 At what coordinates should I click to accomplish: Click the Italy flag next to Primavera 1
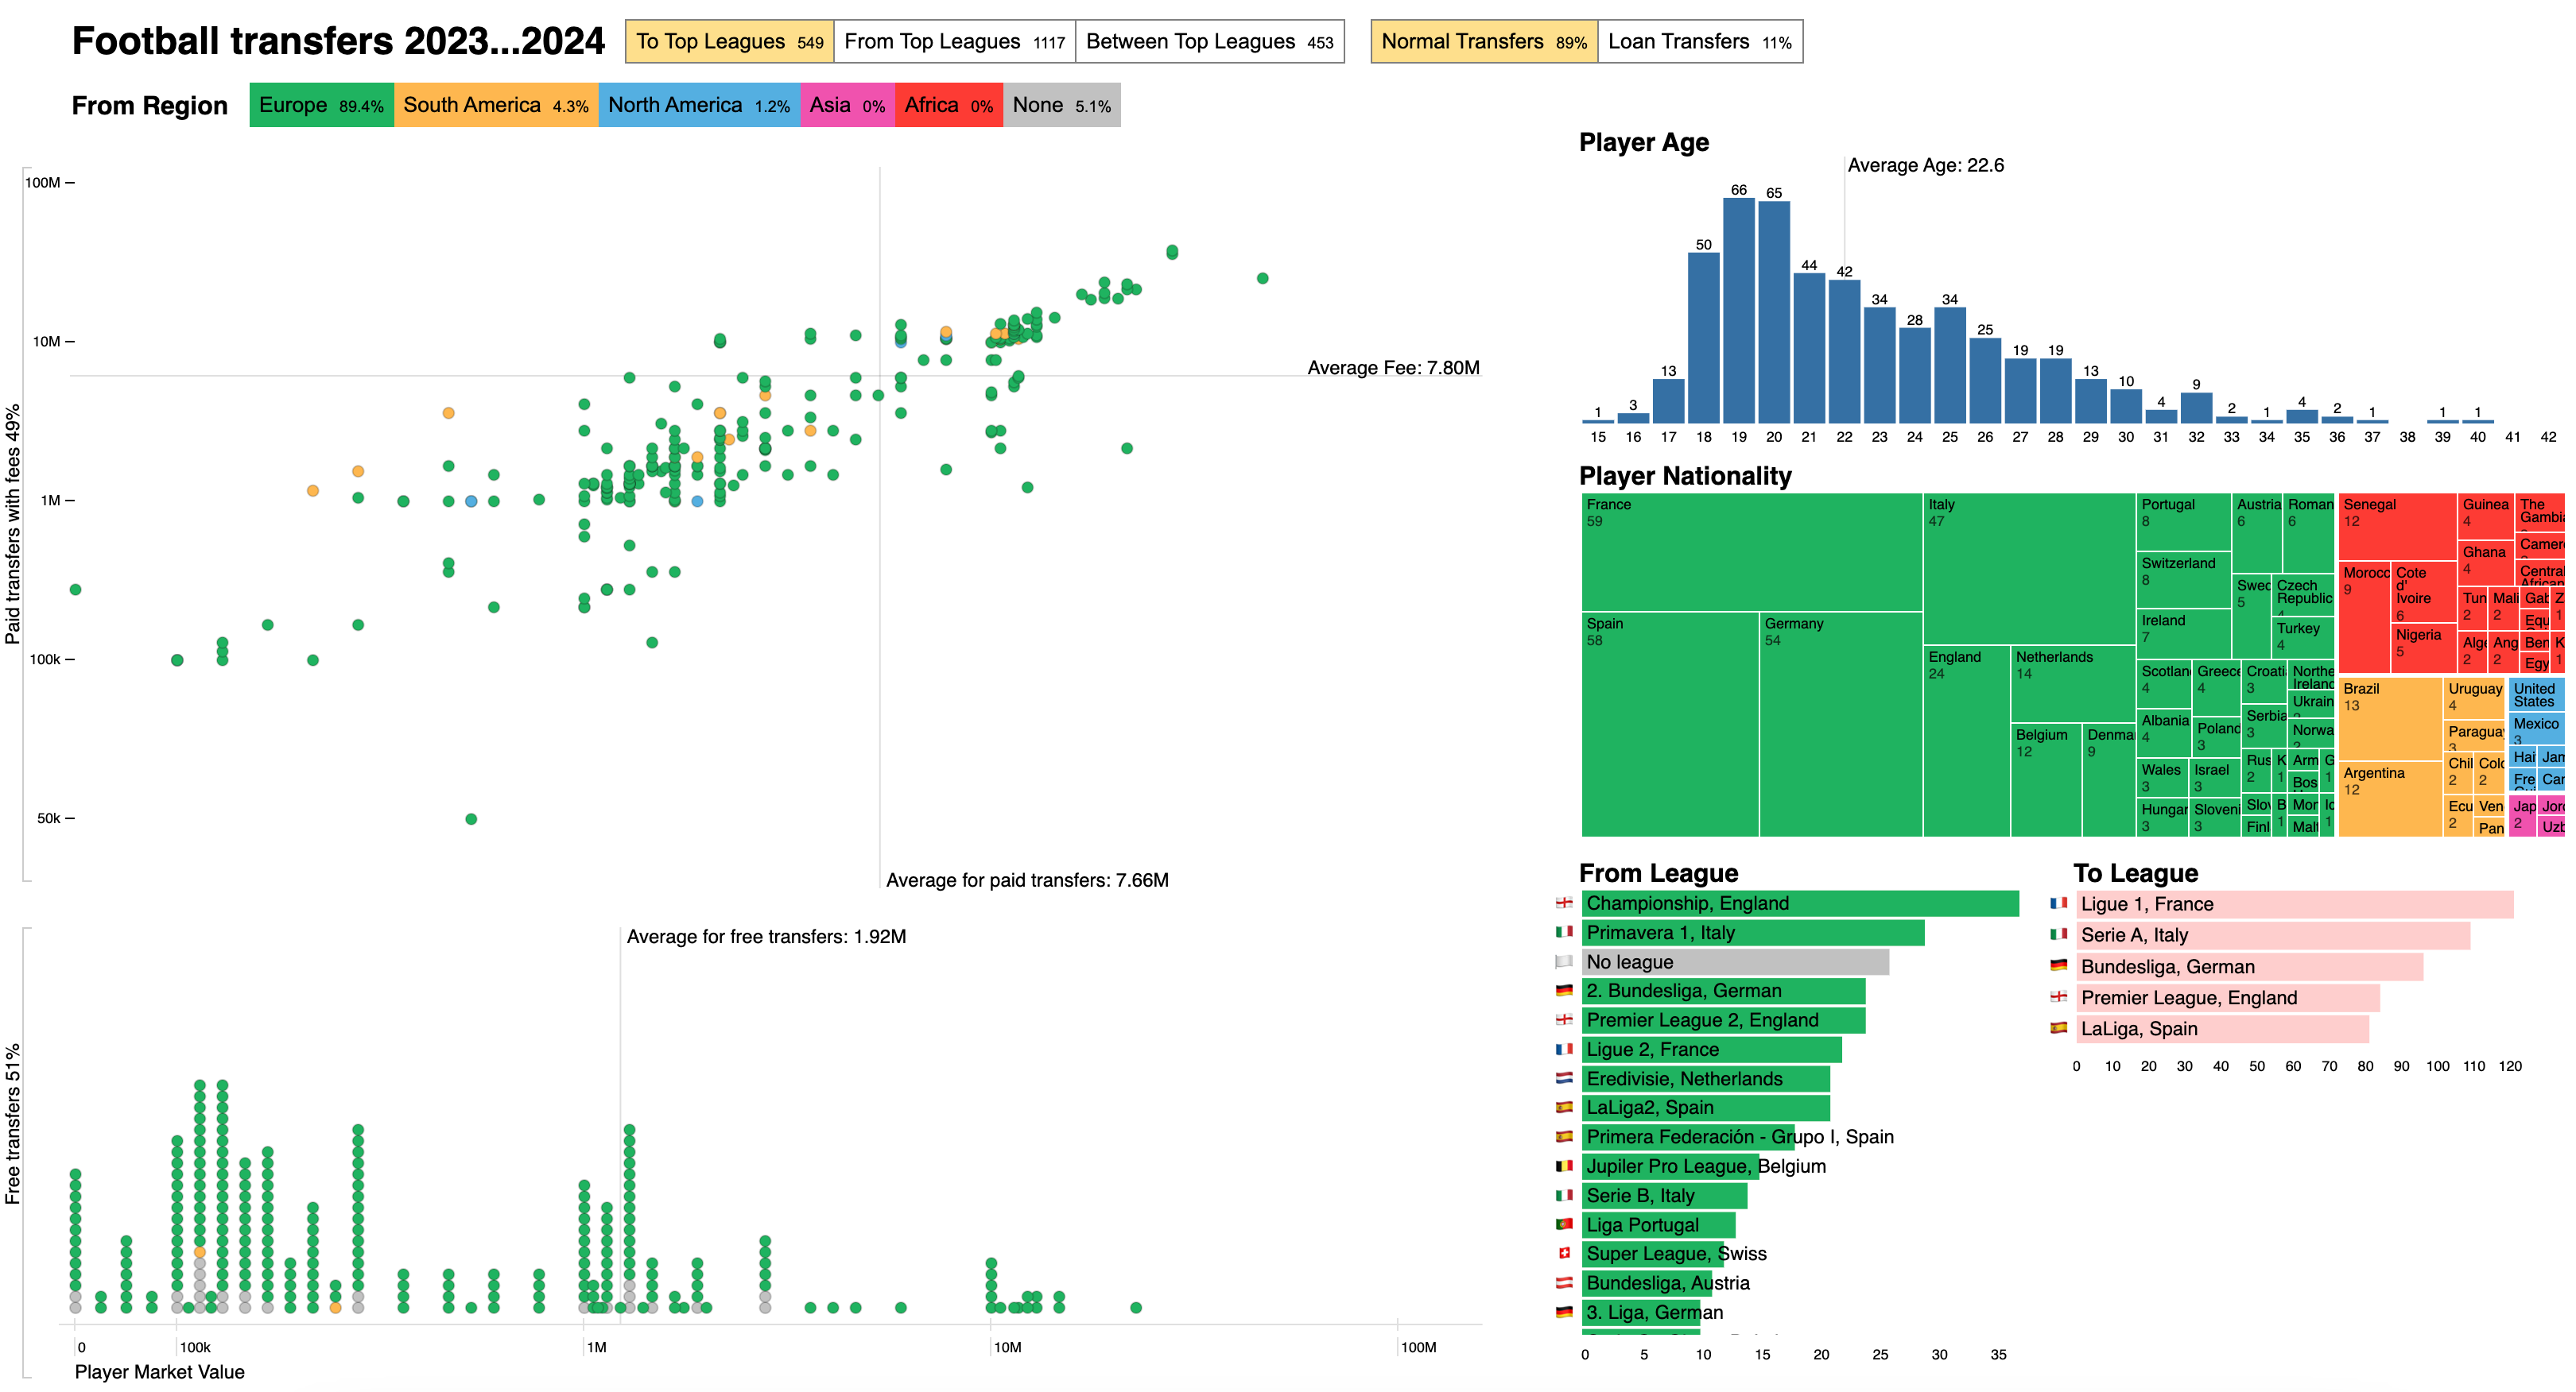tap(1564, 932)
